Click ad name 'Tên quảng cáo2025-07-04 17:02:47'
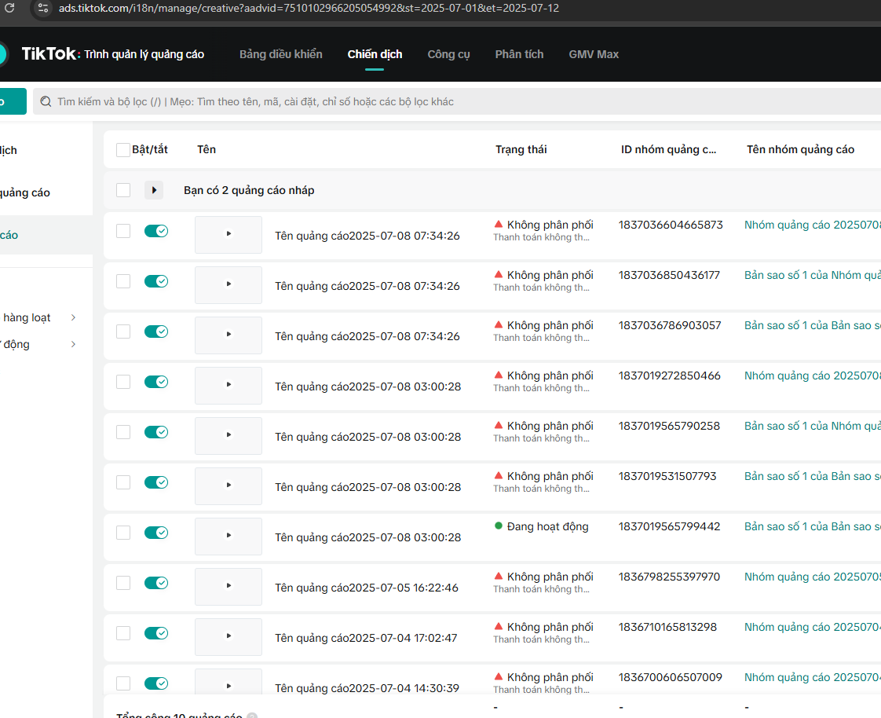The height and width of the screenshot is (718, 881). tap(366, 638)
